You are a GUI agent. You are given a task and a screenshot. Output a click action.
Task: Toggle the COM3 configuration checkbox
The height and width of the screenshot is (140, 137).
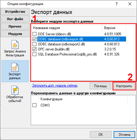pos(34,105)
